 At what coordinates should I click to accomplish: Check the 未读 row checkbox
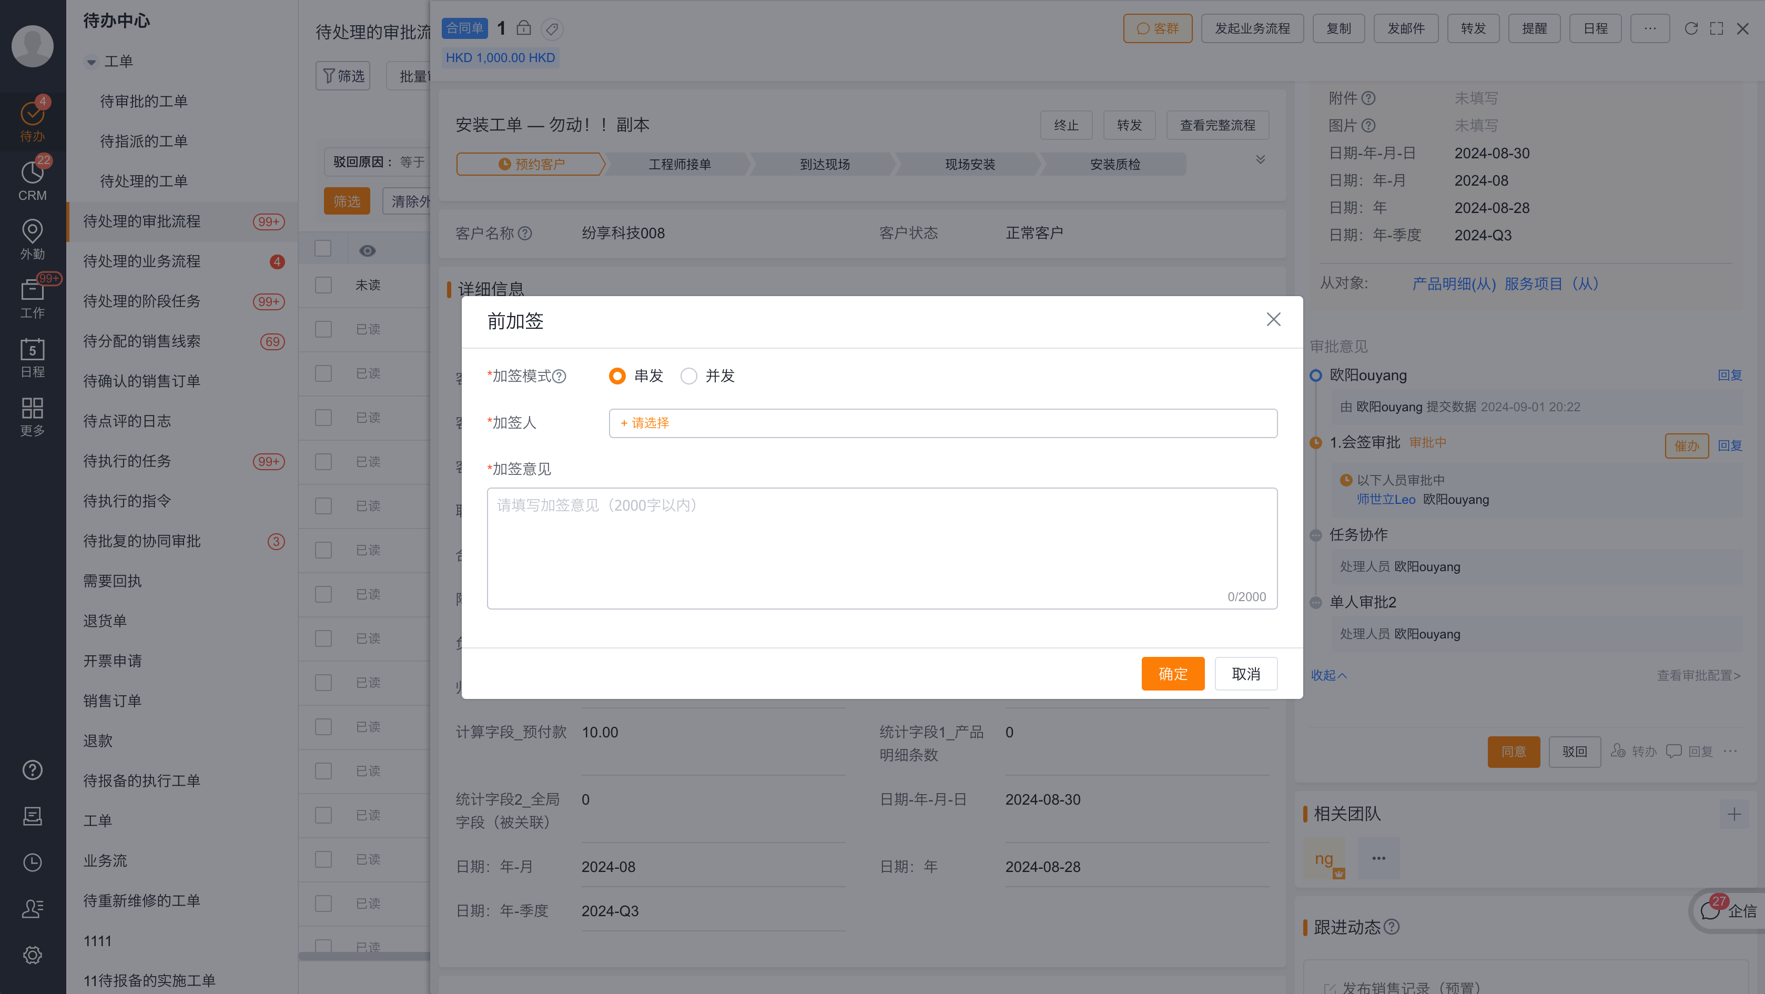(323, 285)
